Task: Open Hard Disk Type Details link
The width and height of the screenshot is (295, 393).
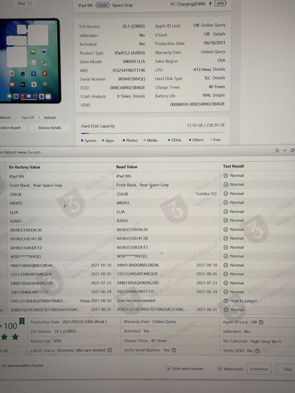Action: 219,78
